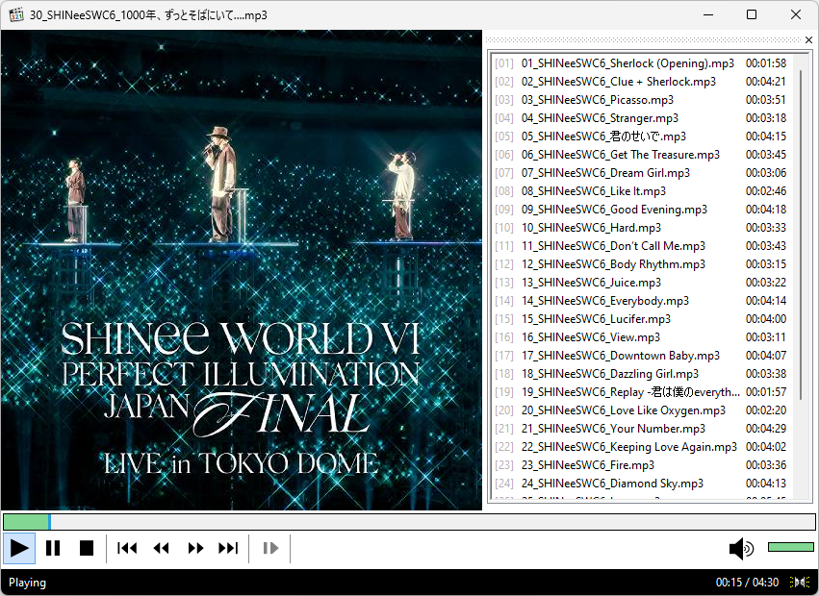Click the Play button
This screenshot has height=596, width=819.
point(19,548)
